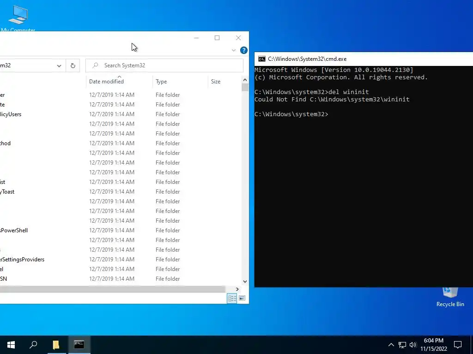Refresh the System32 folder view
Viewport: 473px width, 354px height.
[x=73, y=65]
